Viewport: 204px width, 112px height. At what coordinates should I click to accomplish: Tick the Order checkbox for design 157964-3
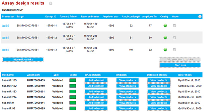click(174, 50)
